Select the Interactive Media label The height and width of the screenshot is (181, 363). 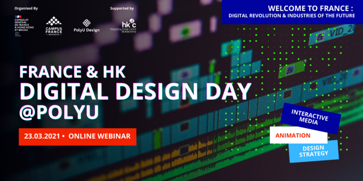pos(310,118)
